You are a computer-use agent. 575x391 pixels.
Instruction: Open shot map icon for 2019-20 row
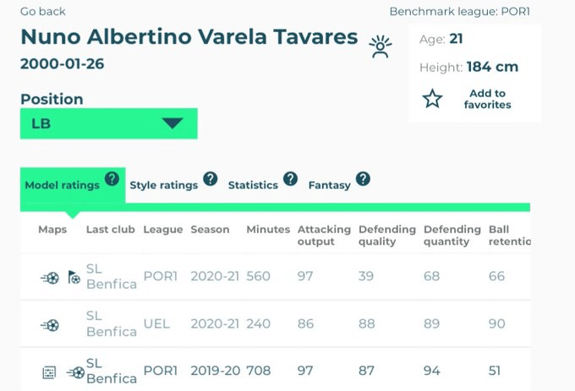click(x=75, y=372)
